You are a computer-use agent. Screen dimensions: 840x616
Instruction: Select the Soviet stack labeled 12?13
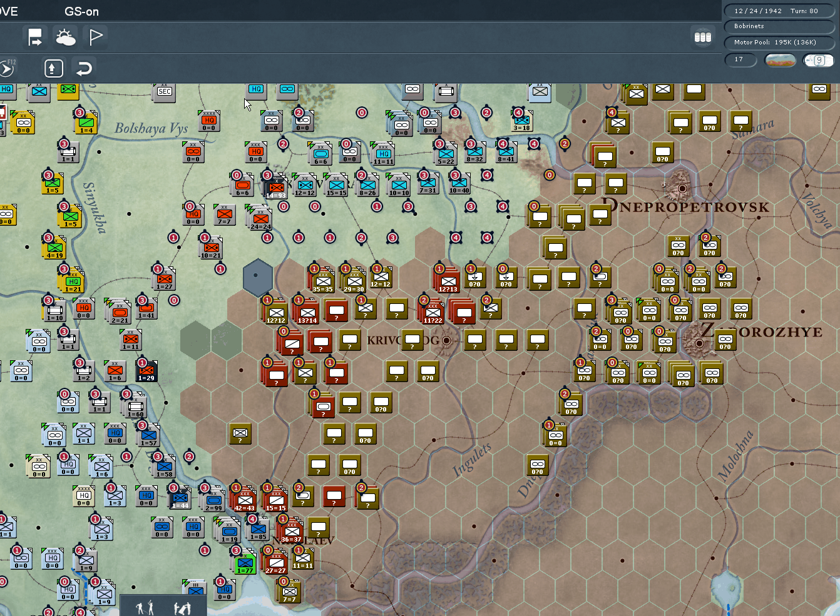click(x=448, y=281)
